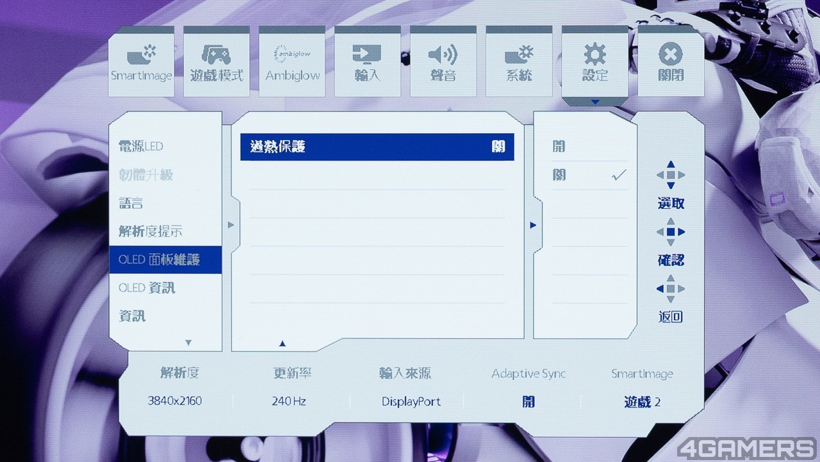Click the 更新率 status label

(x=292, y=373)
